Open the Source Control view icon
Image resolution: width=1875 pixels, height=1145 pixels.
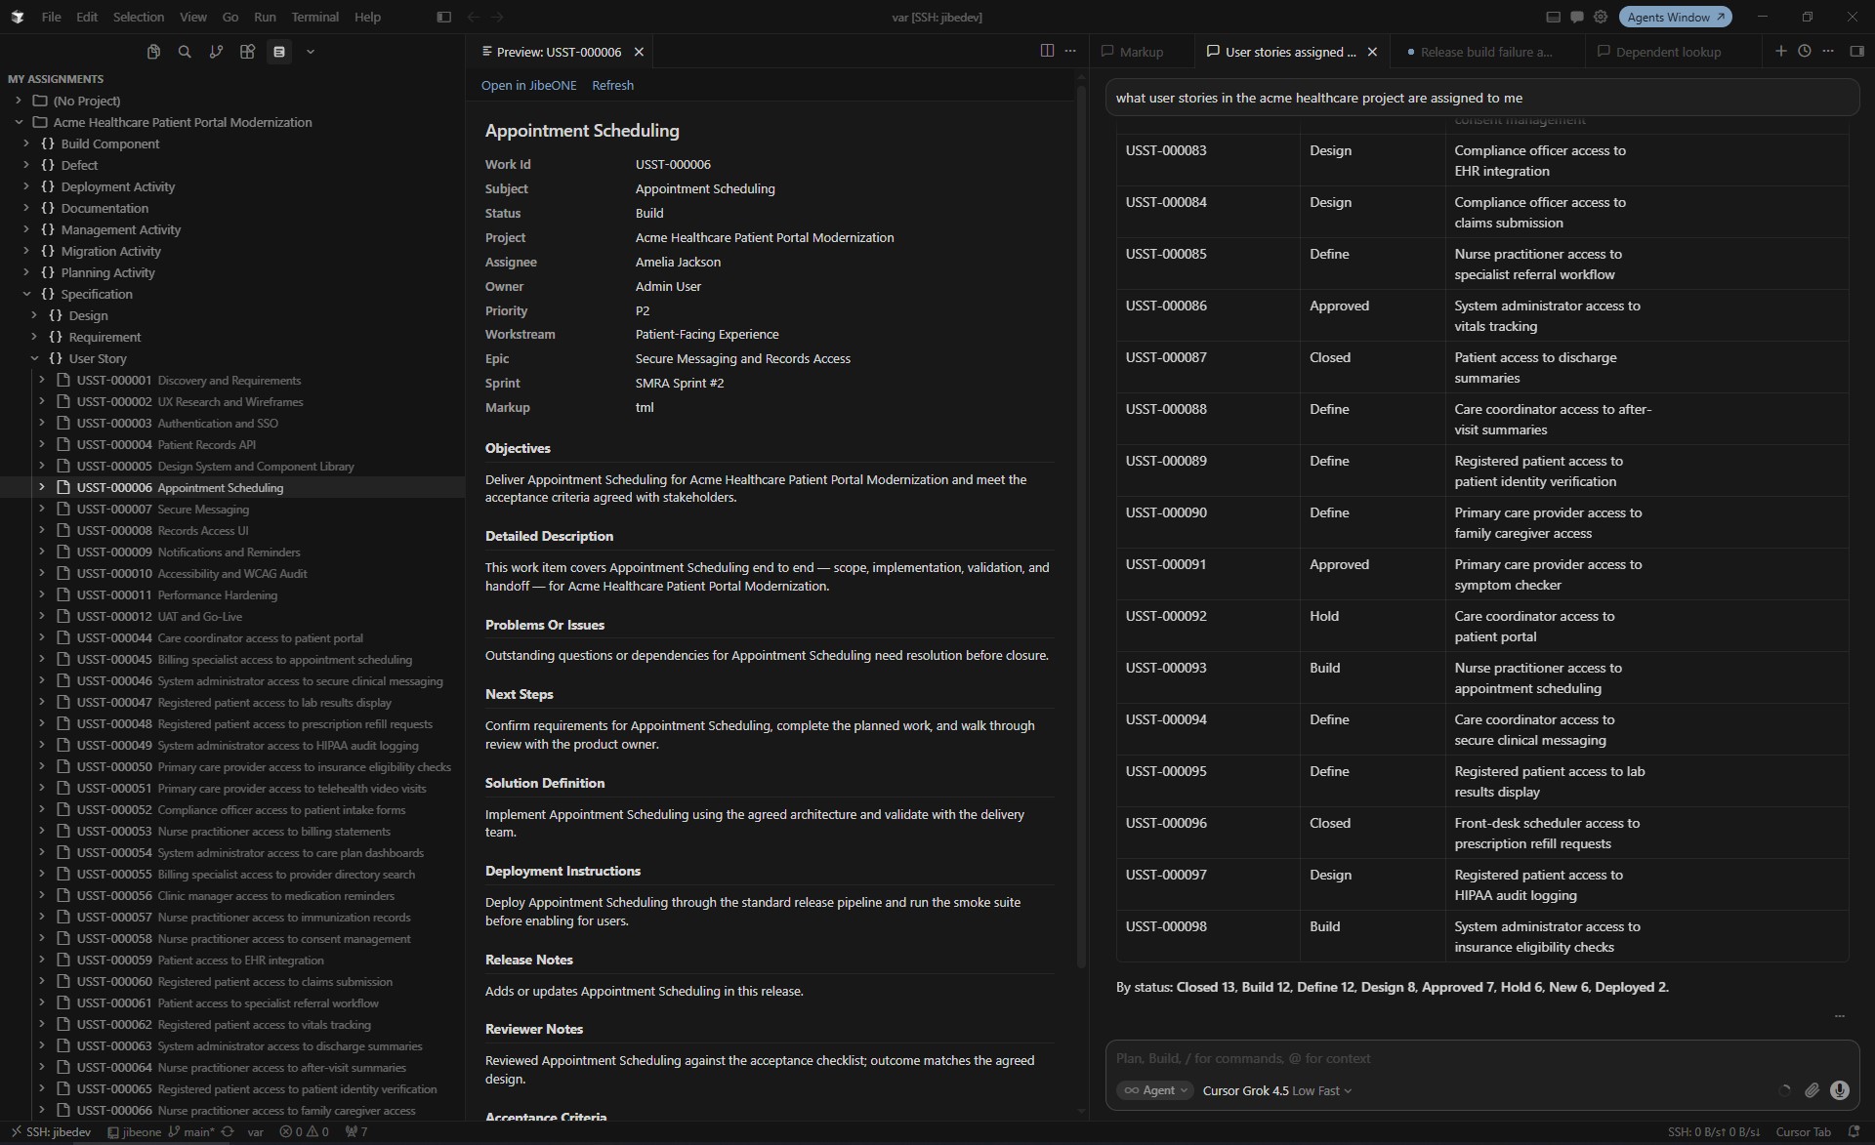tap(216, 52)
